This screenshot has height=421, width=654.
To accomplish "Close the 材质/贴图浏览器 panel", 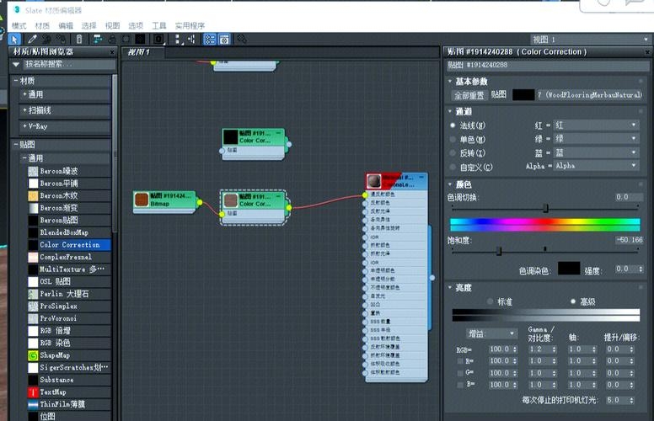I will pos(112,52).
